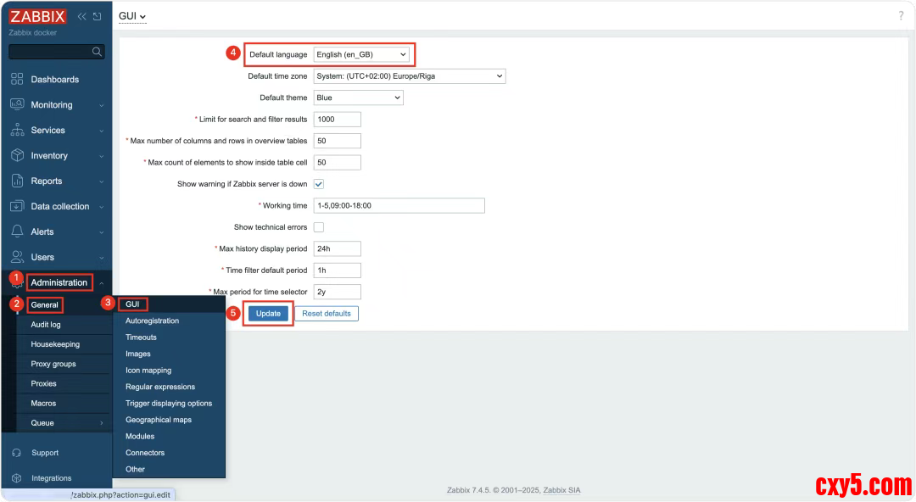Image resolution: width=916 pixels, height=502 pixels.
Task: Click the Dashboards icon in sidebar
Action: pyautogui.click(x=16, y=79)
